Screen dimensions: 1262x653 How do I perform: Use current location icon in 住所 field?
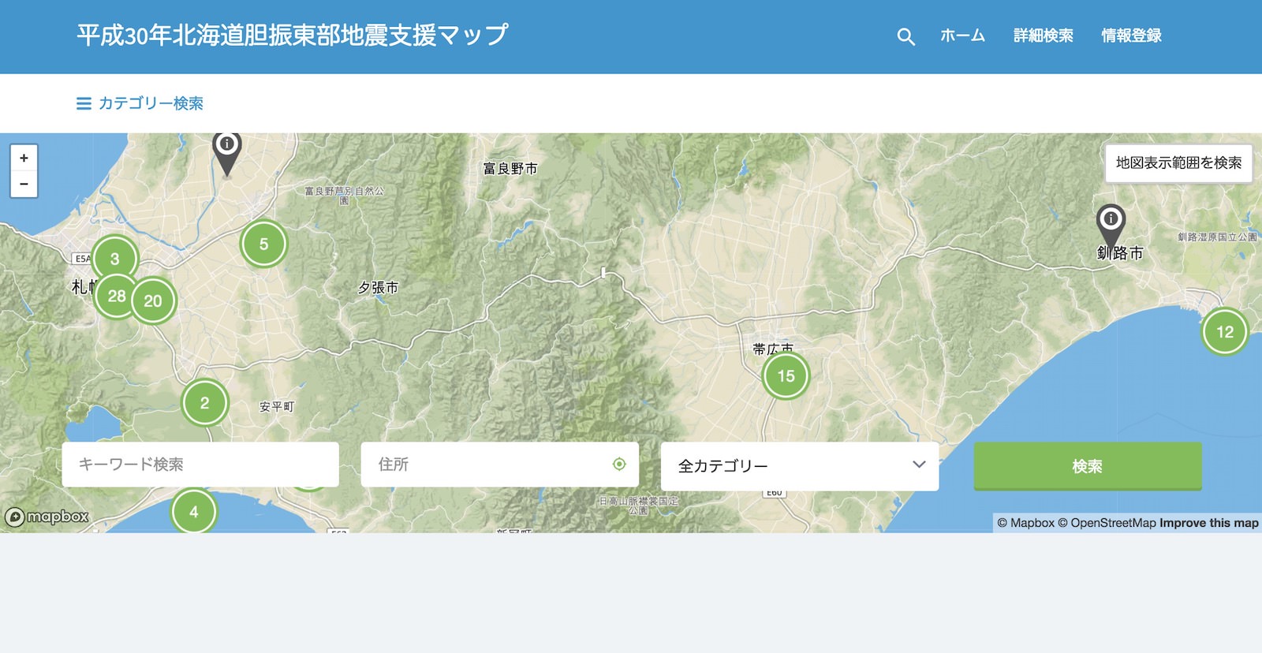tap(619, 465)
